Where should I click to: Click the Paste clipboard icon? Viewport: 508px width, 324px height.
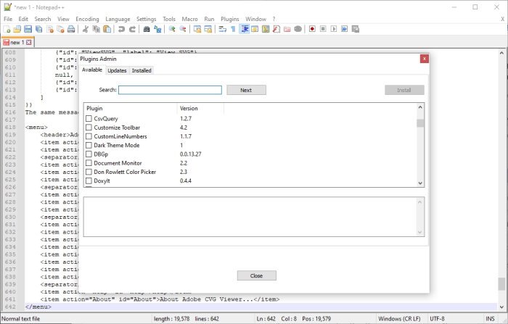pos(107,29)
